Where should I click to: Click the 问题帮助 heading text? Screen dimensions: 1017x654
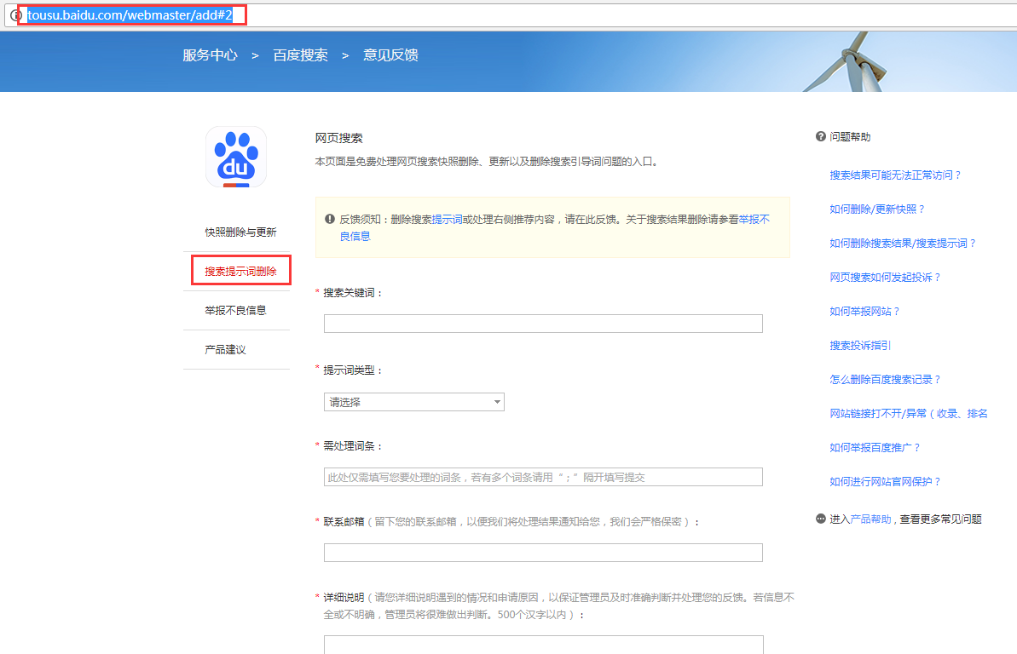pos(850,136)
